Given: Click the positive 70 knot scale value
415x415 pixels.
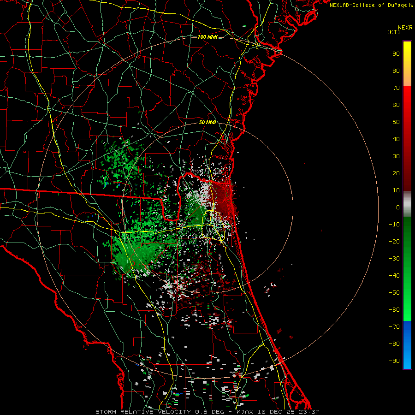Looking at the screenshot, I should 396,88.
